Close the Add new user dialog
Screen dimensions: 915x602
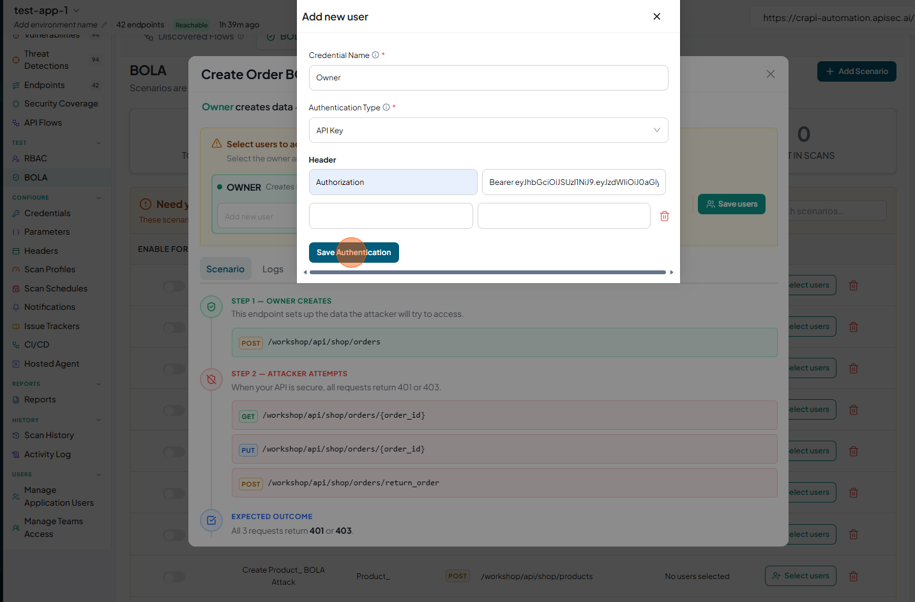coord(656,17)
